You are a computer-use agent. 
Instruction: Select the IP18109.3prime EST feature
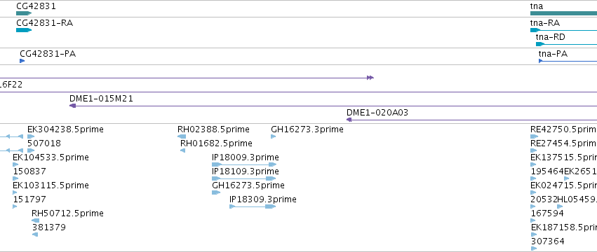point(244,178)
